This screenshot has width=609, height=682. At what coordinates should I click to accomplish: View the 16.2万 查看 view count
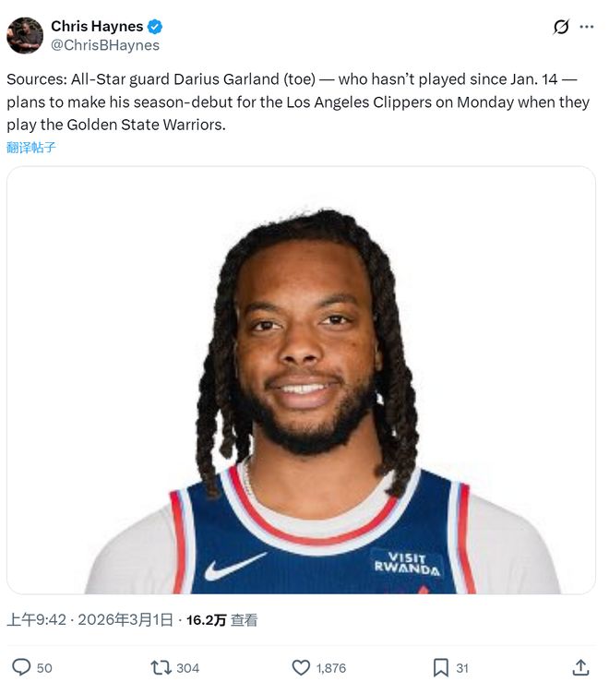[221, 620]
